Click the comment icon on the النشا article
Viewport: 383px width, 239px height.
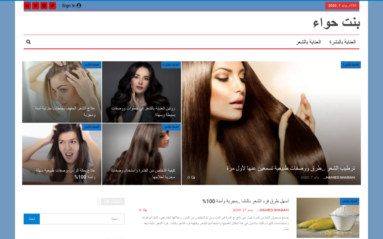coord(145,210)
